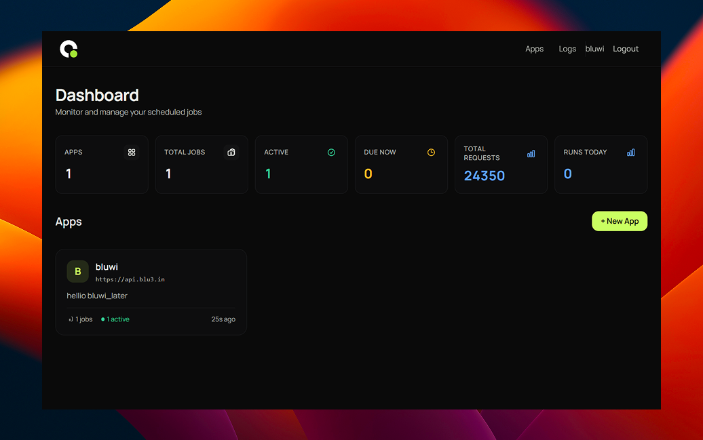This screenshot has width=703, height=440.
Task: Click the bar chart icon on Runs Today
Action: (x=631, y=153)
